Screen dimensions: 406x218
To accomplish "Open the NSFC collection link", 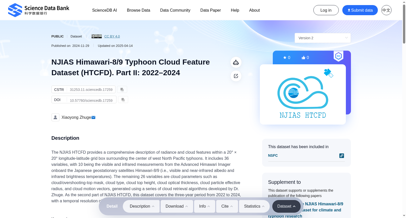I will [273, 155].
